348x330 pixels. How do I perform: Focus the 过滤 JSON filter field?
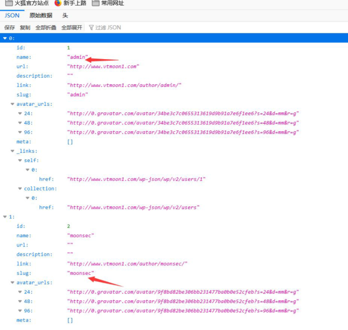108,28
